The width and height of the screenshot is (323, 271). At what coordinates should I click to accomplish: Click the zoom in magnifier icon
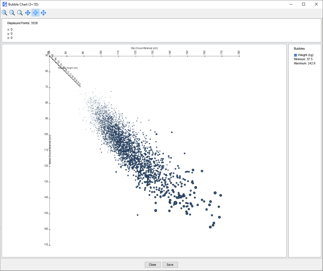click(x=4, y=13)
